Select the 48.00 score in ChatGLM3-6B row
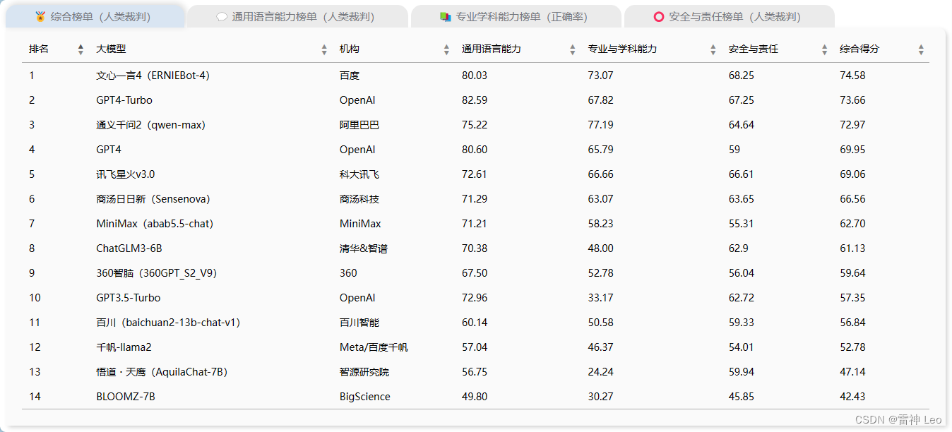The width and height of the screenshot is (952, 432). (601, 248)
